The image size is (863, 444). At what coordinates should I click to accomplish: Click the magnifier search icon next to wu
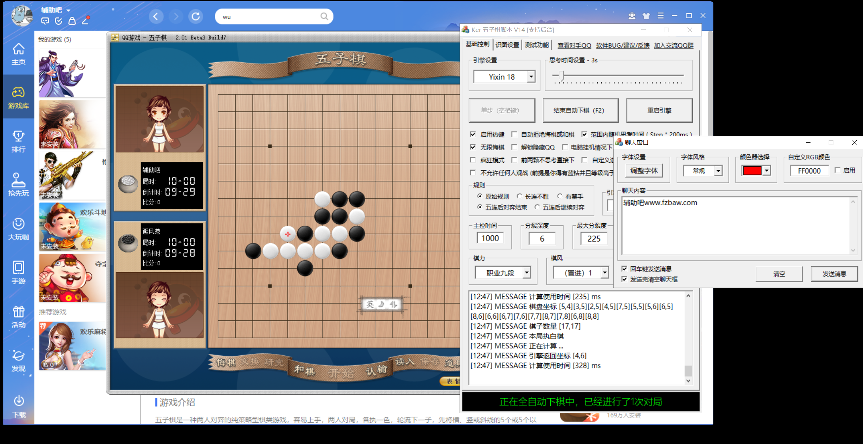[324, 17]
